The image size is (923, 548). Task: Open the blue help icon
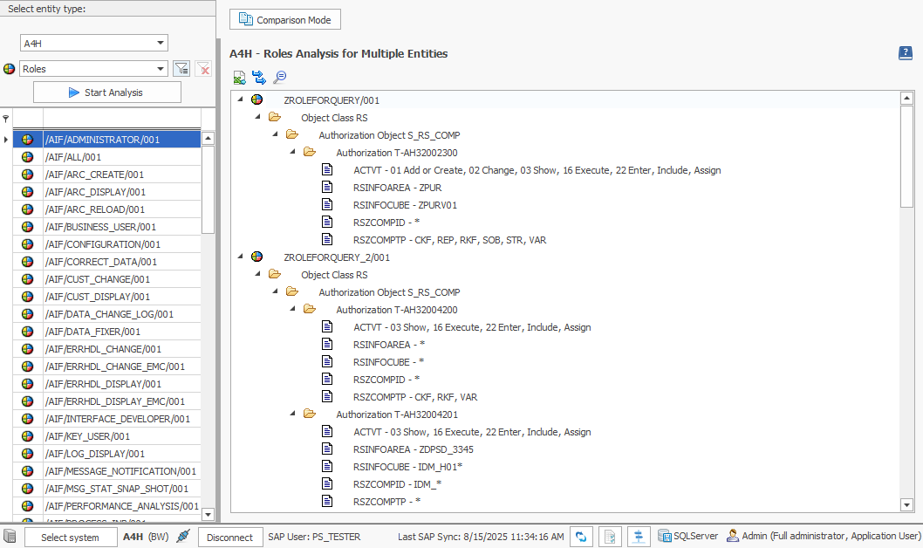tap(906, 53)
